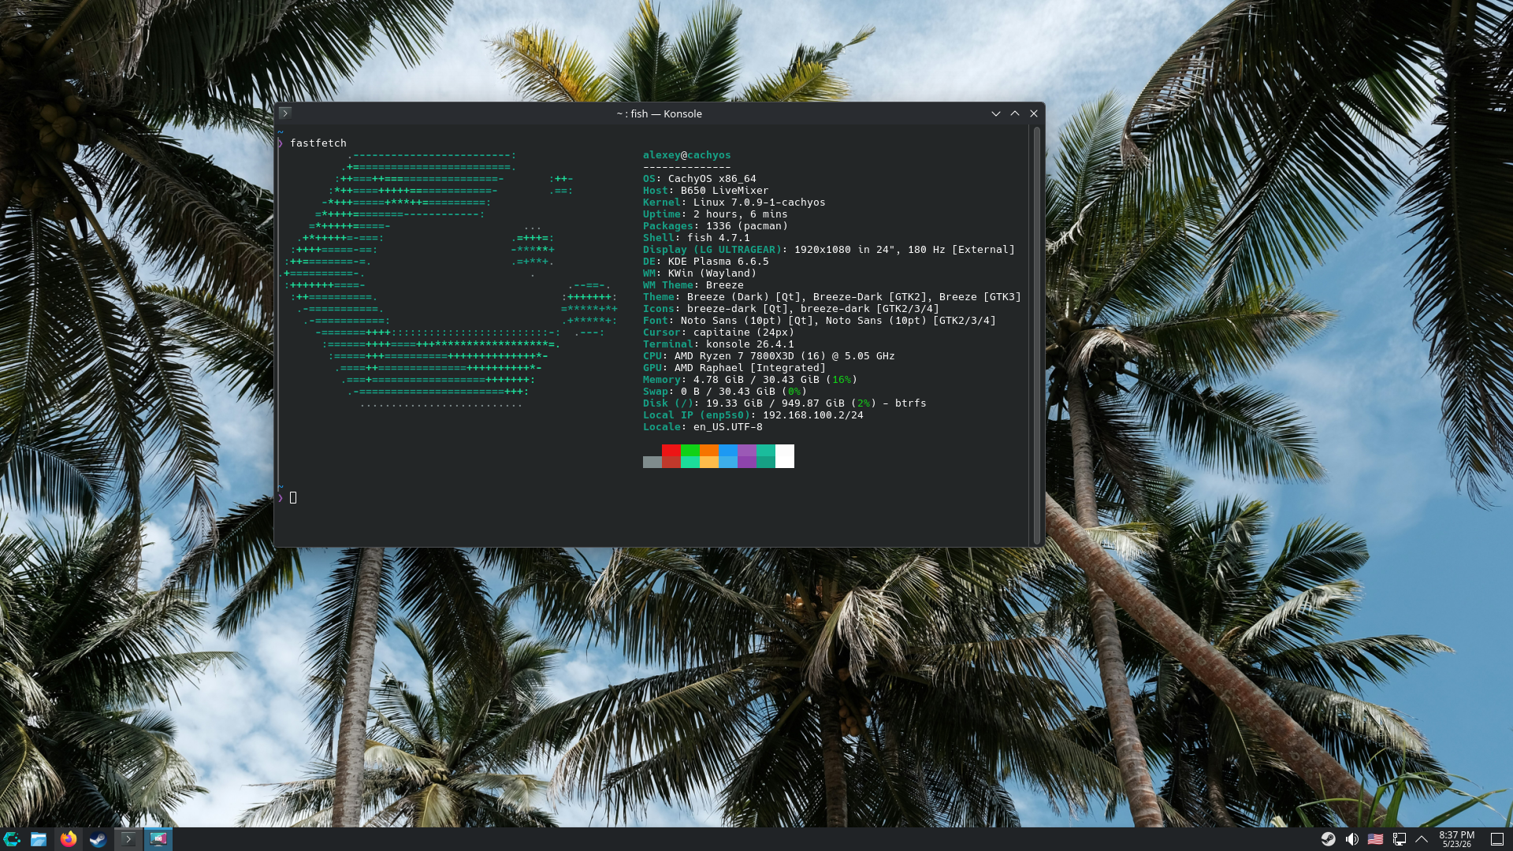The width and height of the screenshot is (1513, 851).
Task: Click the Konsole vertical scrollbar
Action: coord(1037,336)
